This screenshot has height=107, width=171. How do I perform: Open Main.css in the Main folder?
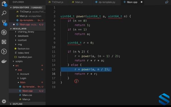[27, 95]
